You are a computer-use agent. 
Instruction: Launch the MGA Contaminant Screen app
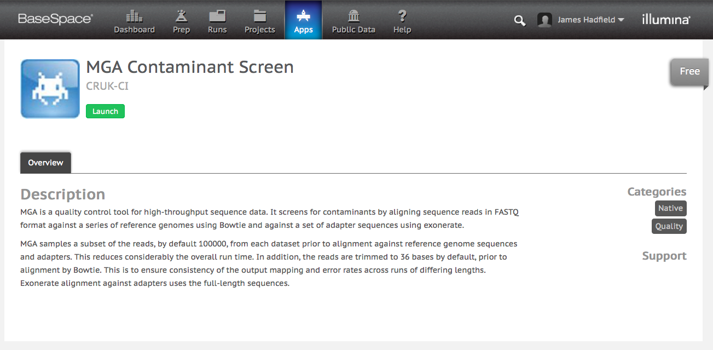[x=105, y=111]
